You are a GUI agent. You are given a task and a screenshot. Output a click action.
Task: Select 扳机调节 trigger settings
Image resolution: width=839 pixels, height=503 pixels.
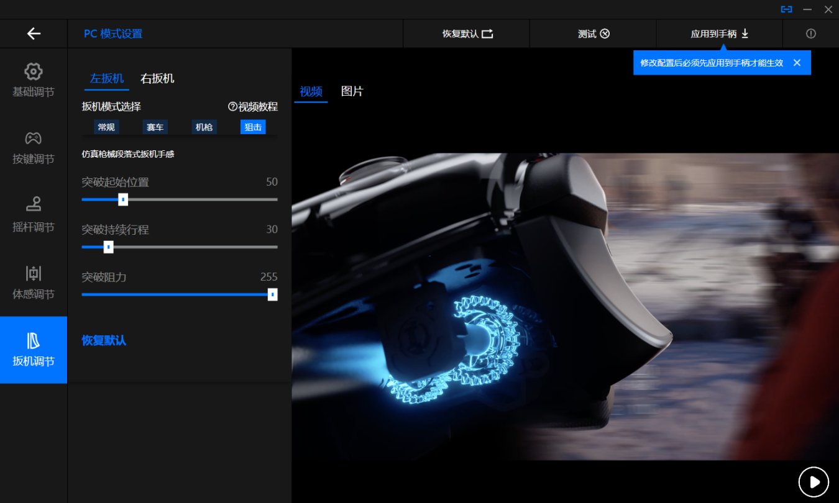point(34,350)
